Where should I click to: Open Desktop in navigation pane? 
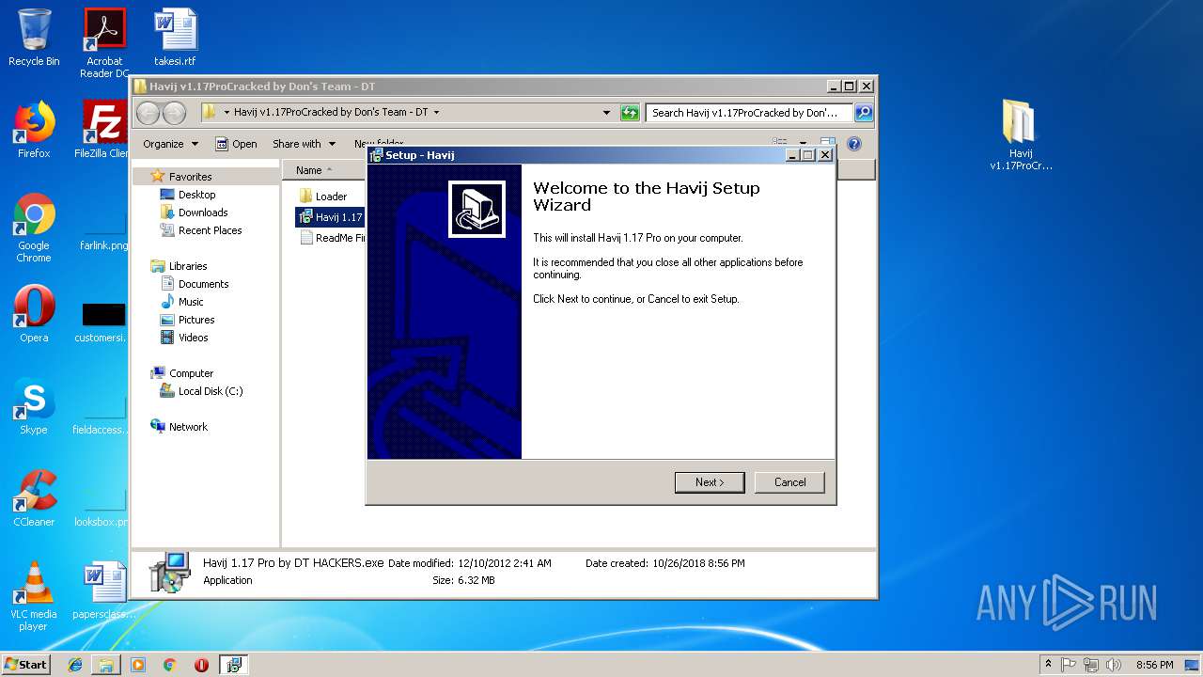(196, 195)
